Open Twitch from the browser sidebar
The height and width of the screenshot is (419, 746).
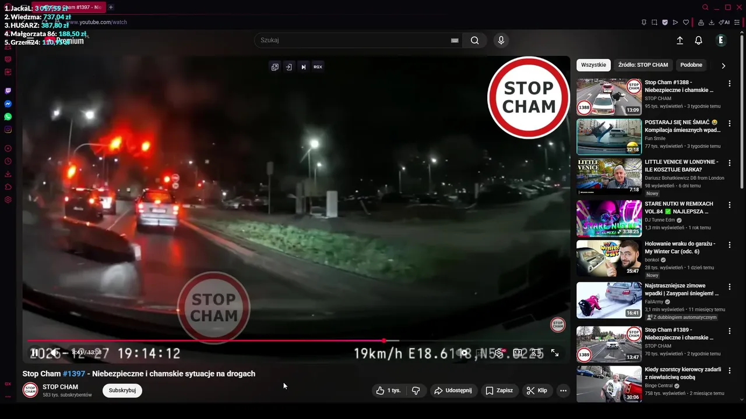click(x=8, y=91)
